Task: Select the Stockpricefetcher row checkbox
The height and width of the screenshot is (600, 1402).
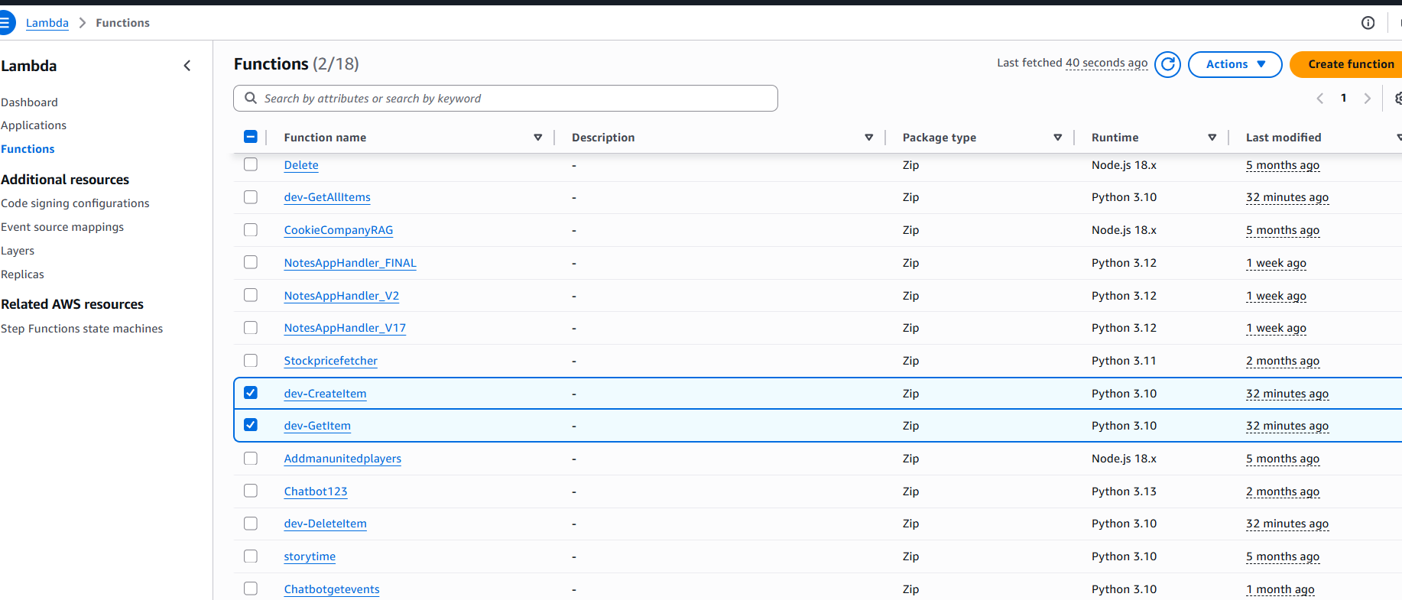Action: click(251, 361)
